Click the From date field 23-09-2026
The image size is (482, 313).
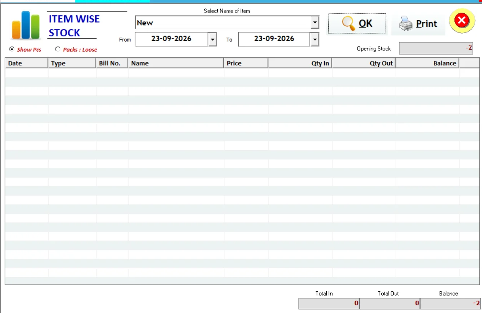(x=171, y=39)
